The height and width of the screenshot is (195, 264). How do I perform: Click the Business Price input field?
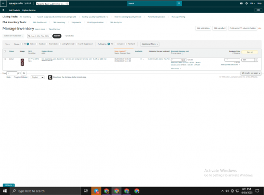232,60
